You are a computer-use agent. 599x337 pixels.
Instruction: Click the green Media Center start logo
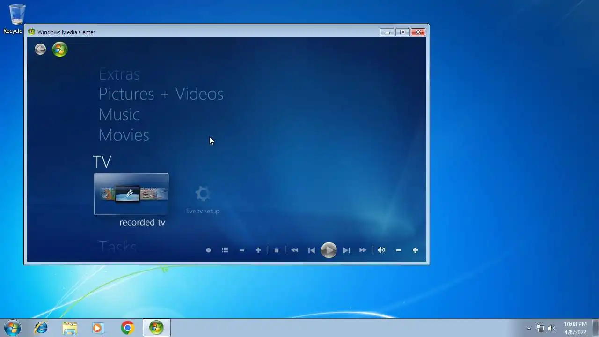60,49
